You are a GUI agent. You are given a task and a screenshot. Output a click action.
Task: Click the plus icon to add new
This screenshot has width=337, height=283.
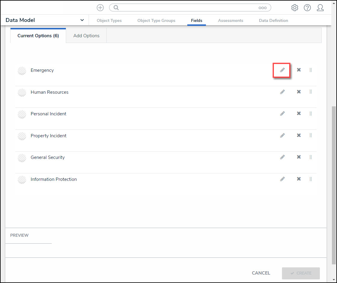point(100,8)
